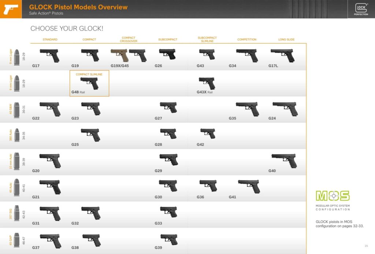Click the white pistol icon in orange header box

point(11,9)
